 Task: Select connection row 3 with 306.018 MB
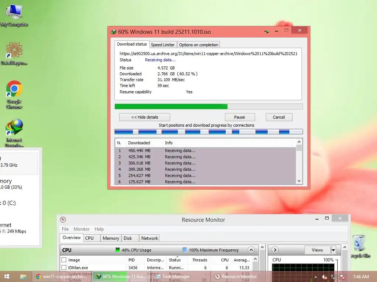point(205,163)
